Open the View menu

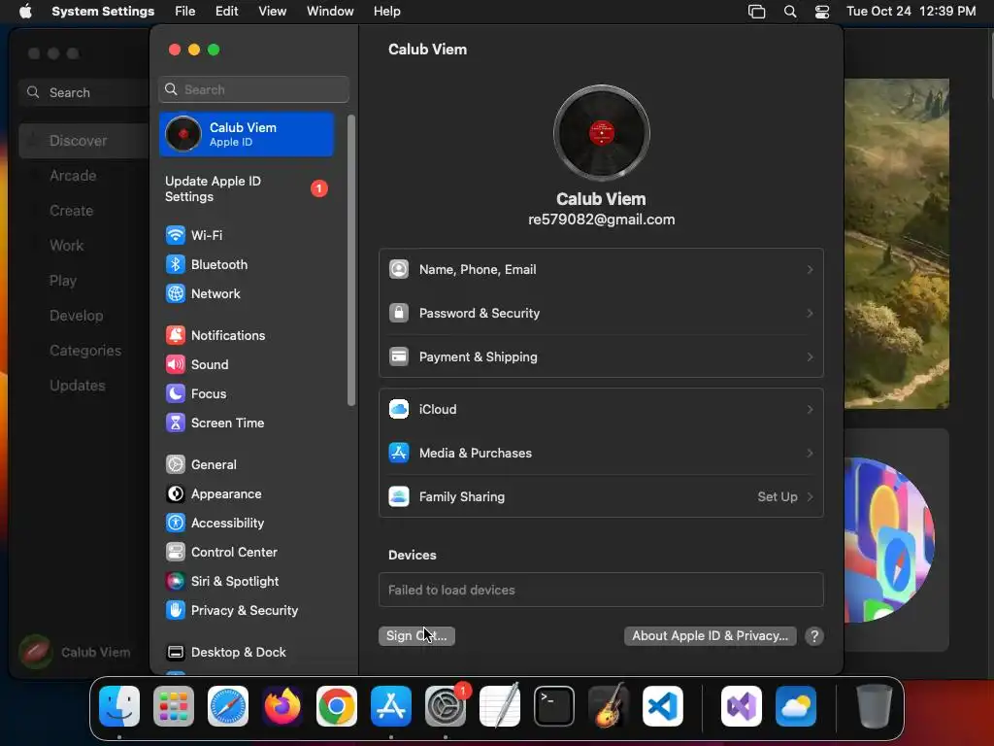pyautogui.click(x=272, y=12)
